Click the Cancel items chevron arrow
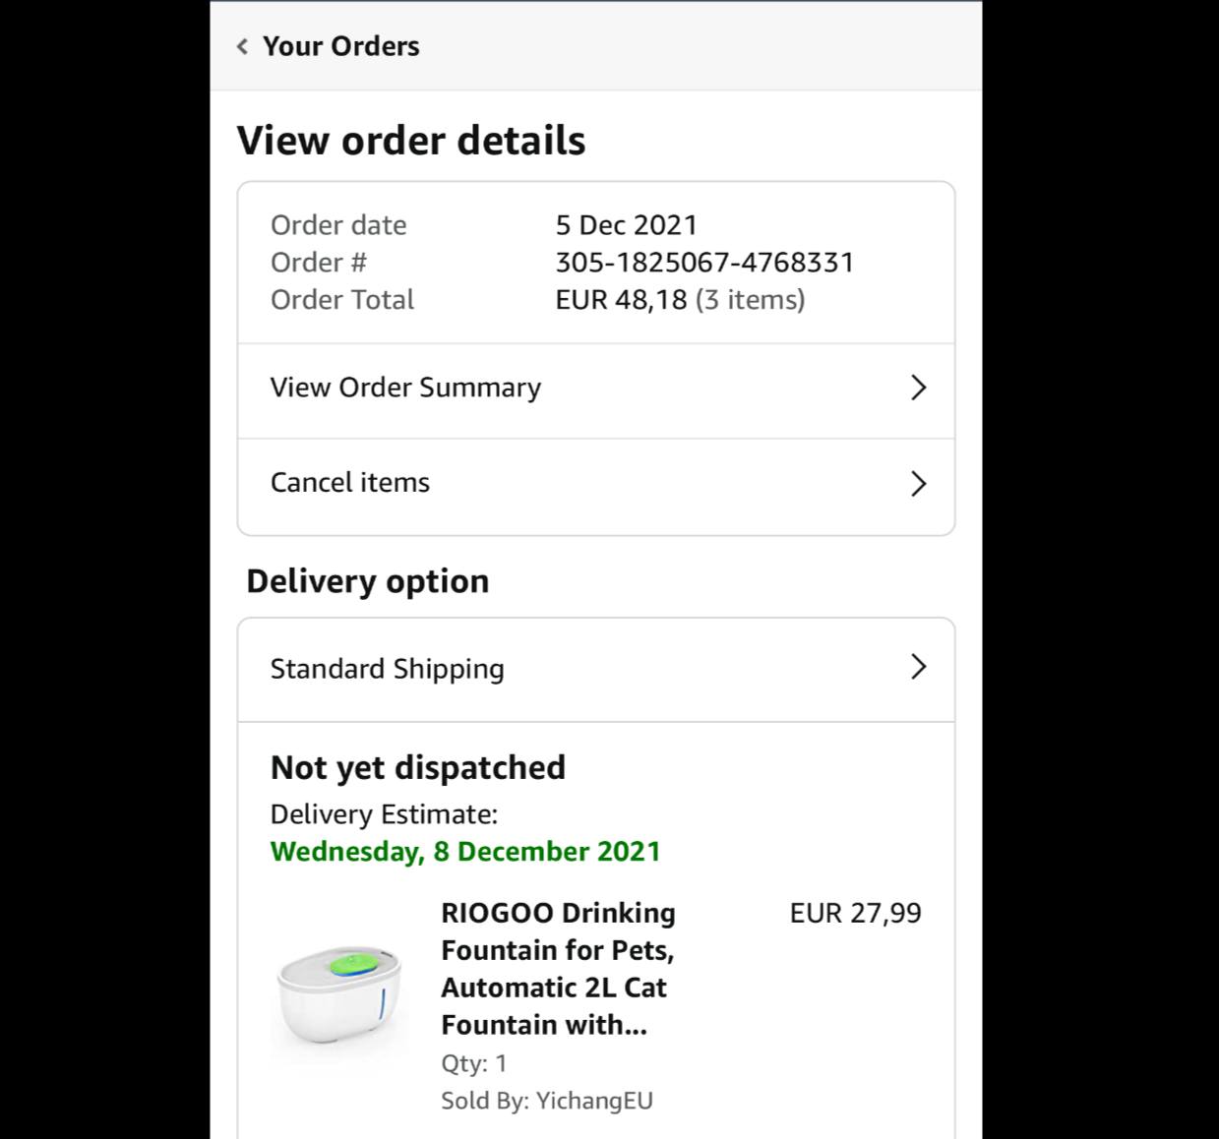 tap(918, 483)
